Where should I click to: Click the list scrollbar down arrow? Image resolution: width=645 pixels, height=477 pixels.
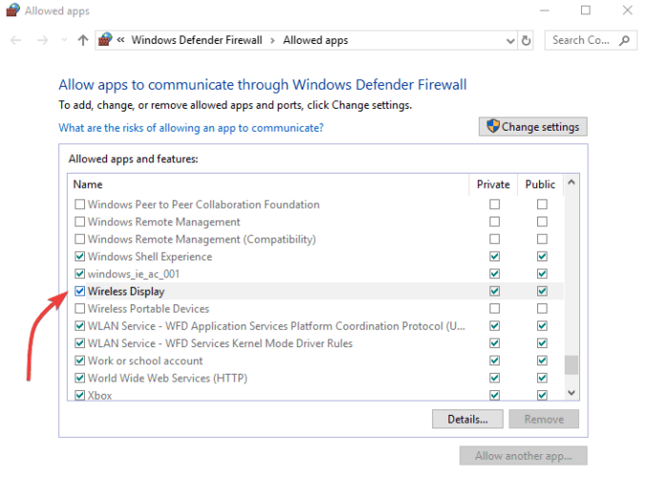572,392
